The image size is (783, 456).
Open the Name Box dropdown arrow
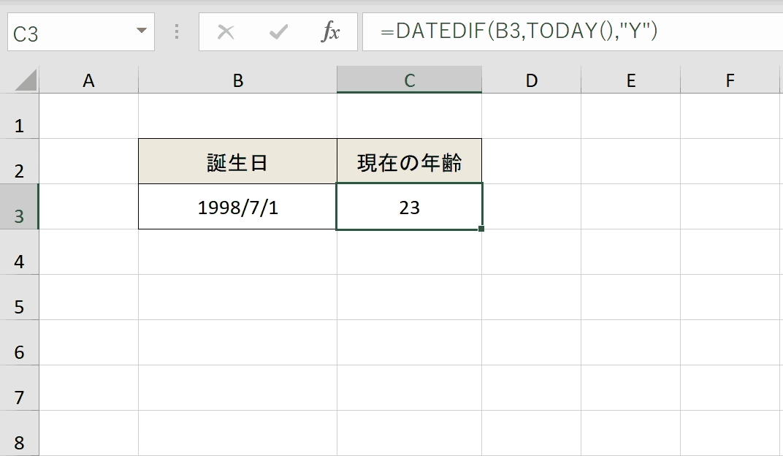pos(142,31)
